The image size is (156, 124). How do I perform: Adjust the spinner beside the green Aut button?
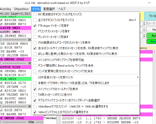coord(144,36)
